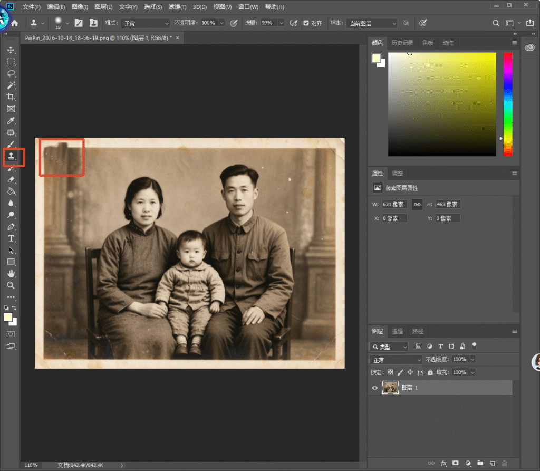This screenshot has height=471, width=540.
Task: Select the Blur tool
Action: 11,203
